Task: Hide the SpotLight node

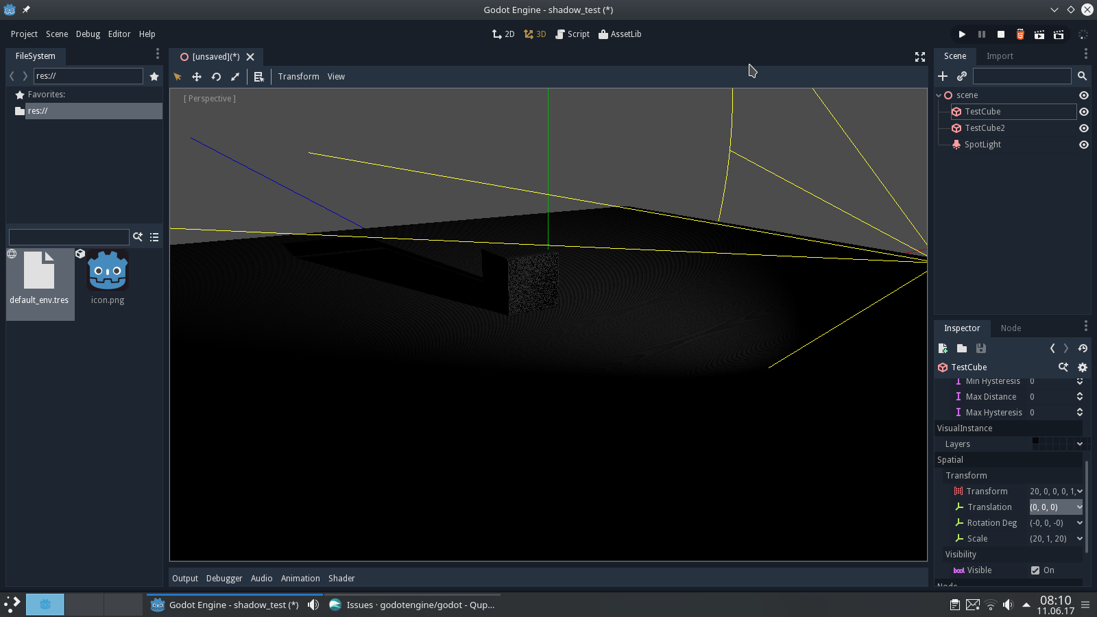Action: coord(1084,145)
